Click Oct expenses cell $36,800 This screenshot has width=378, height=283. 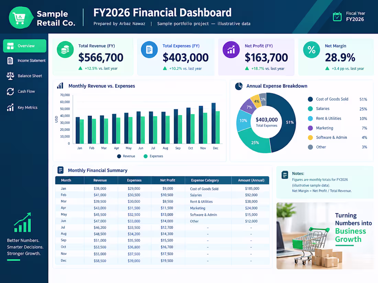[x=134, y=247]
